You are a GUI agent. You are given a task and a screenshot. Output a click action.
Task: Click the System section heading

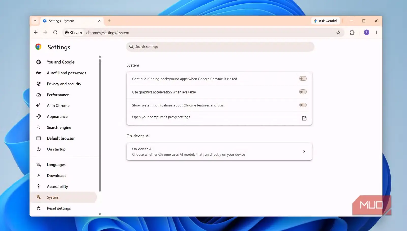pos(133,65)
